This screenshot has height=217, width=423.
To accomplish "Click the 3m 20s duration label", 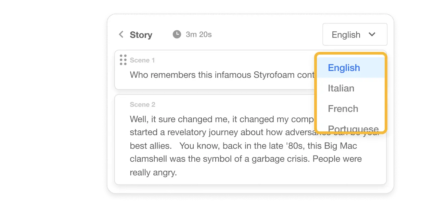I will pyautogui.click(x=198, y=34).
